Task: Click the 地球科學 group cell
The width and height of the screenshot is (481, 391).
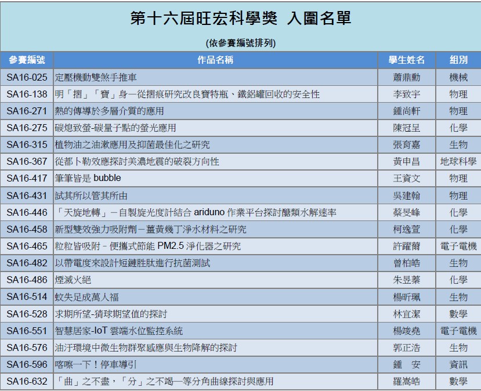Action: (458, 161)
